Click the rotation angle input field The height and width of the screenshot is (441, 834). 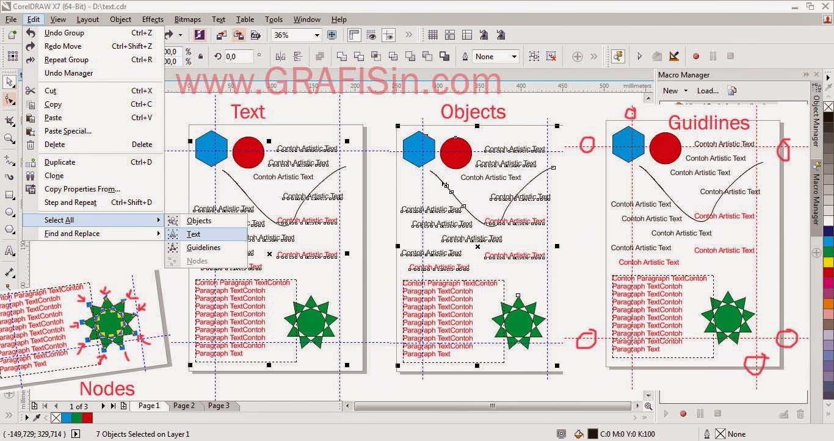(238, 57)
